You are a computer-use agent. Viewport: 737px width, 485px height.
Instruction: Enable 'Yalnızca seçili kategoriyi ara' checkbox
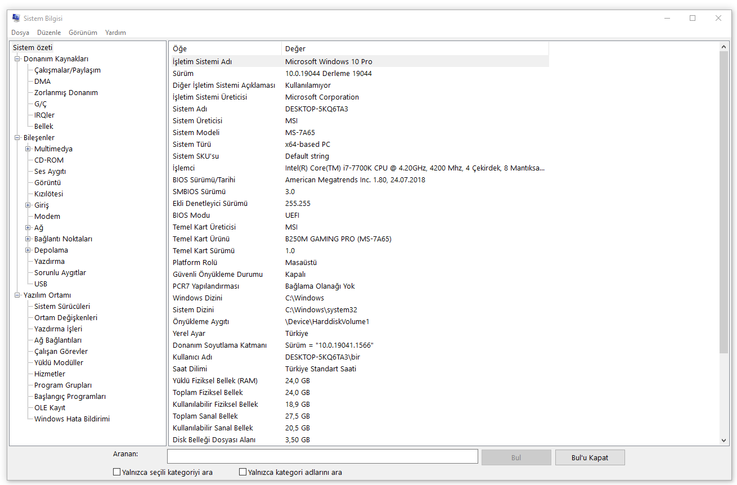(117, 472)
